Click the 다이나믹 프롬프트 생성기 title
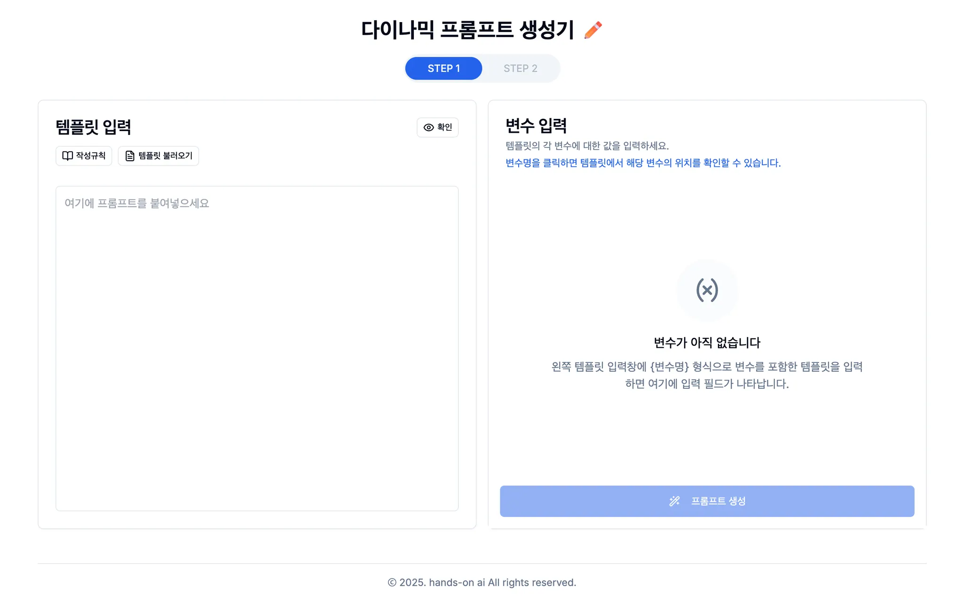Viewport: 963px width, 596px height. pos(467,30)
